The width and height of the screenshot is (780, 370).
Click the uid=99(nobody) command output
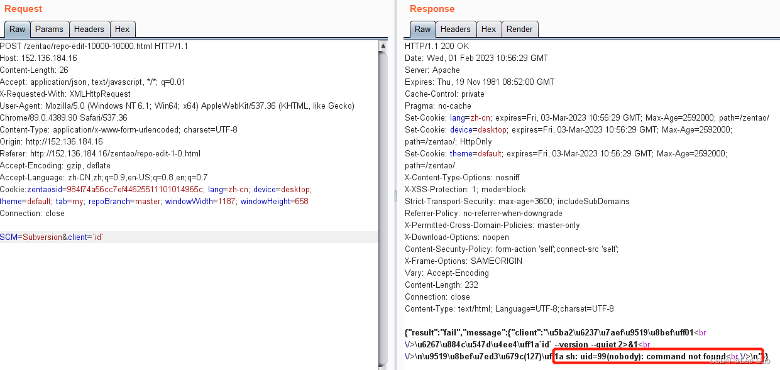tap(640, 357)
